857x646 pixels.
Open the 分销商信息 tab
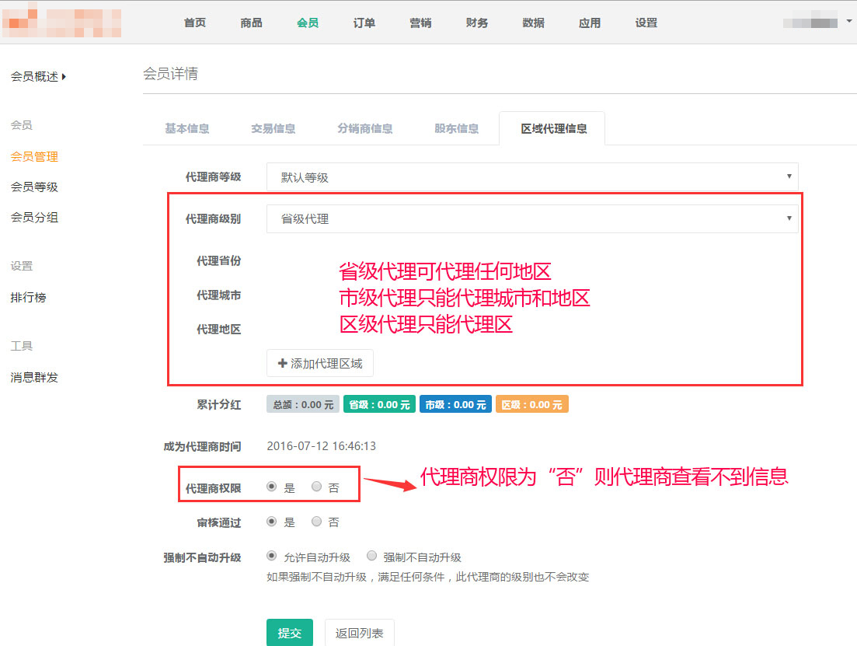[x=365, y=128]
